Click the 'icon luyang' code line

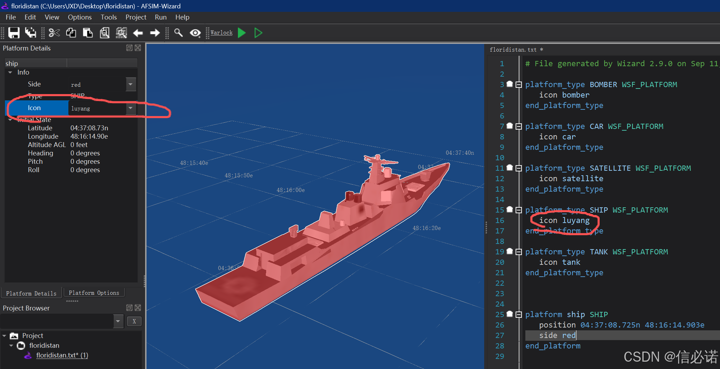pos(564,220)
